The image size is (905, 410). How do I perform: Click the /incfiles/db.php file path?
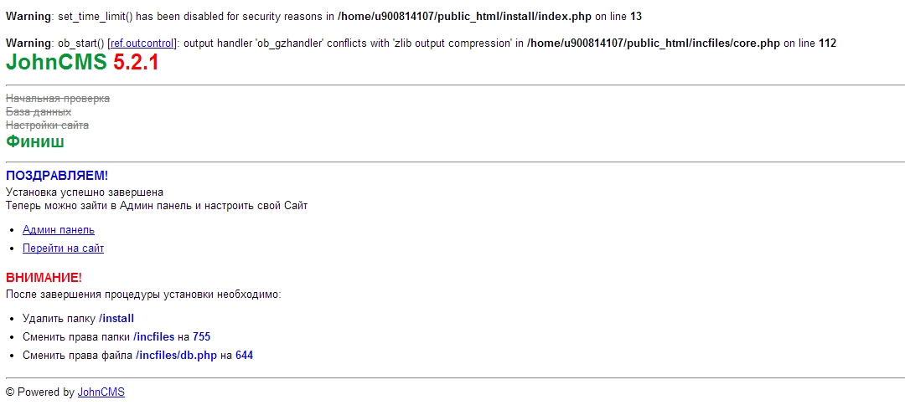click(x=176, y=356)
